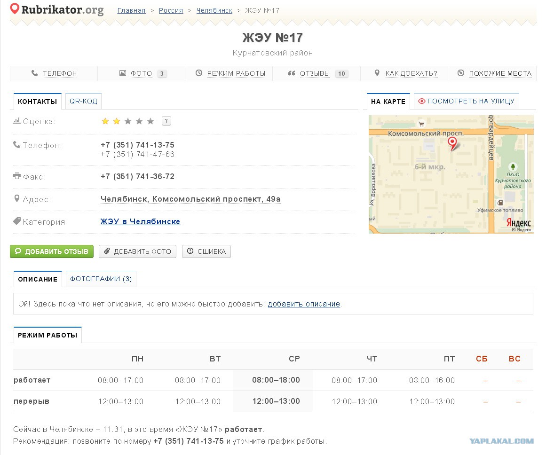Viewport: 546px width, 455px height.
Task: Switch to the QR-КОД tab
Action: pyautogui.click(x=83, y=101)
